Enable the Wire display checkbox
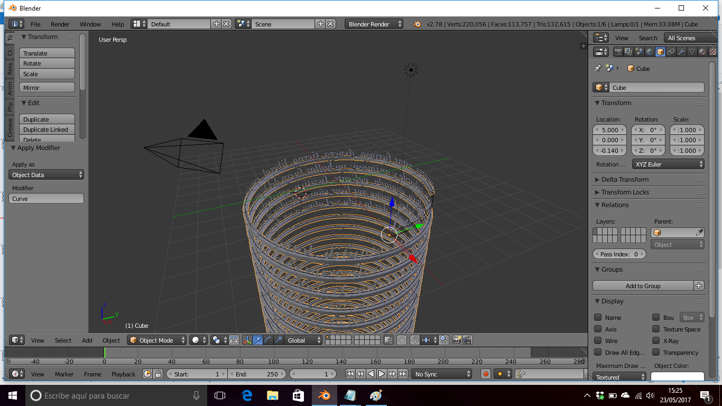This screenshot has height=406, width=722. (598, 340)
